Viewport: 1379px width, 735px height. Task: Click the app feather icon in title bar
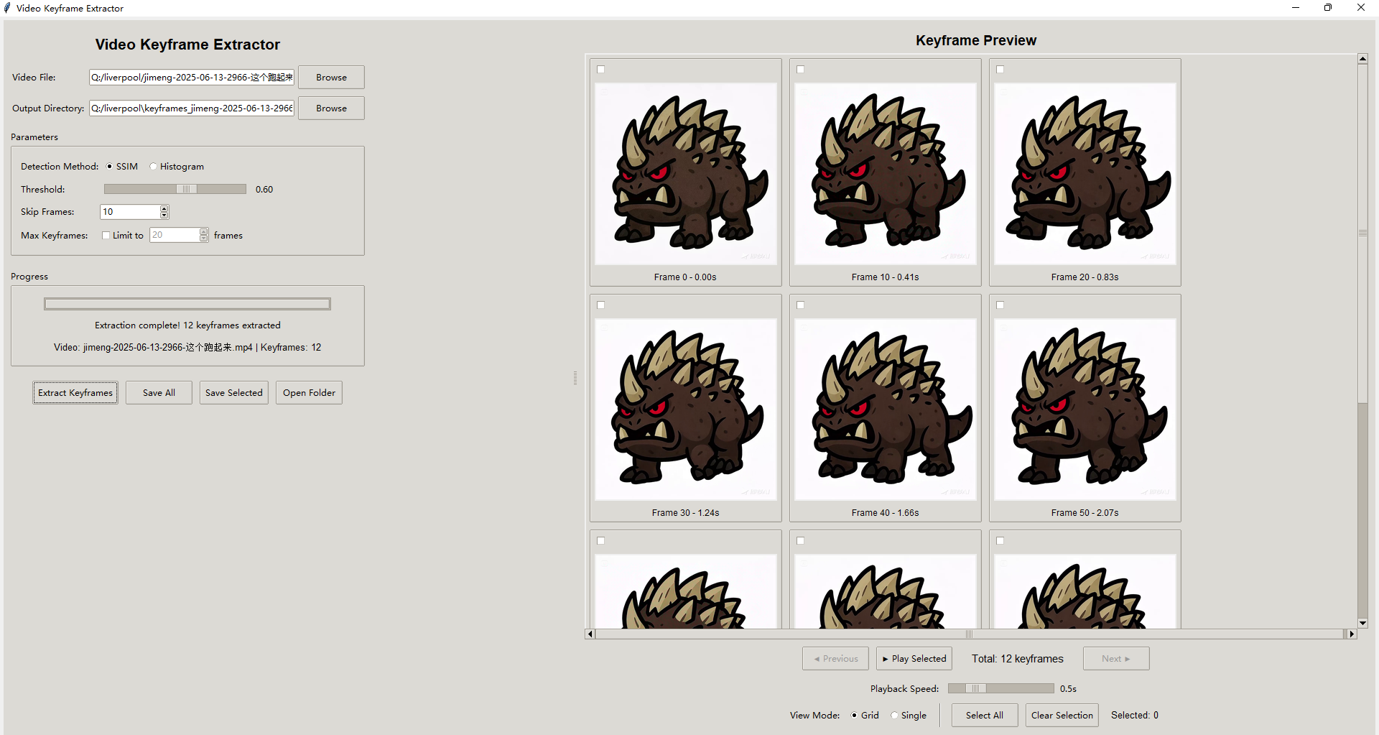(x=7, y=9)
